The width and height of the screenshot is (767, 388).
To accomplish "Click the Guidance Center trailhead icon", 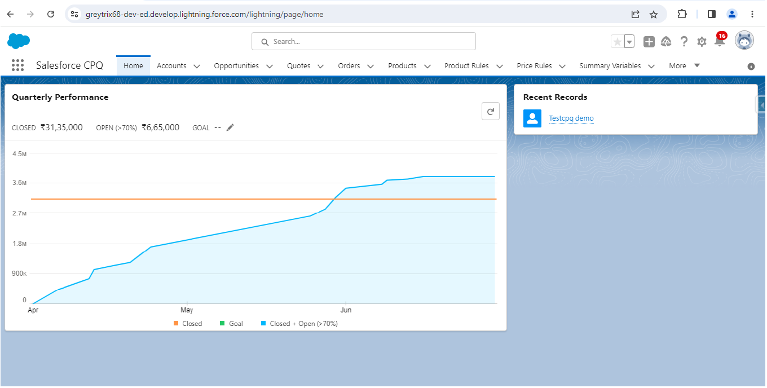I will [x=666, y=41].
